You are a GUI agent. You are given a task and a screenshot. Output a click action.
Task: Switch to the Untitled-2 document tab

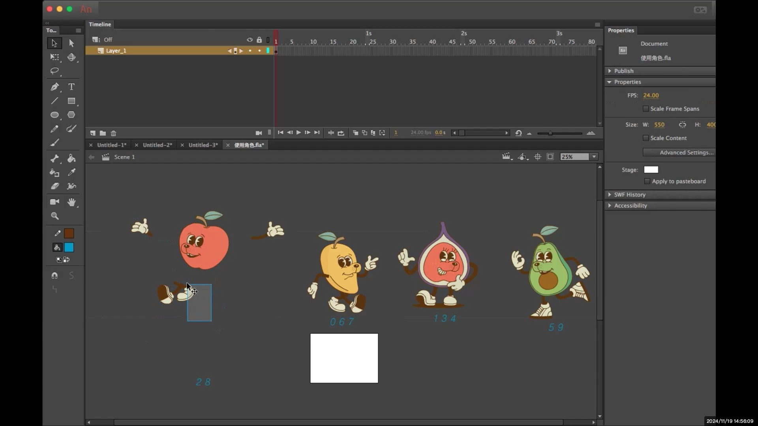click(x=158, y=145)
